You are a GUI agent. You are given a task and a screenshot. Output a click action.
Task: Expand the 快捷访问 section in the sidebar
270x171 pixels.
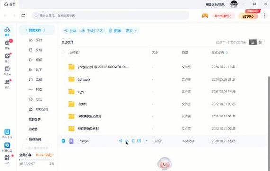point(27,139)
